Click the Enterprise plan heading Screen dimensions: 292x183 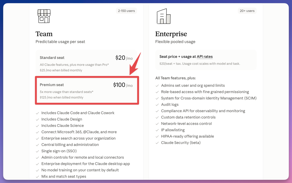[171, 34]
